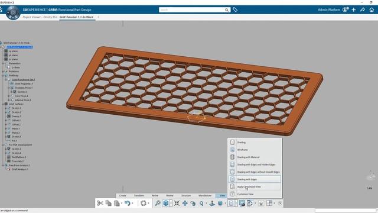Click the ambience lighting icon
The height and width of the screenshot is (213, 378).
(x=261, y=203)
